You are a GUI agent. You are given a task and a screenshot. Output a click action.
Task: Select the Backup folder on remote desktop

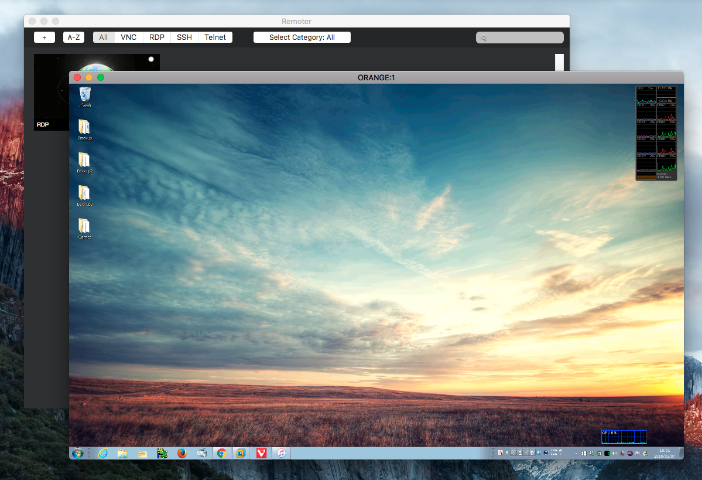point(85,130)
